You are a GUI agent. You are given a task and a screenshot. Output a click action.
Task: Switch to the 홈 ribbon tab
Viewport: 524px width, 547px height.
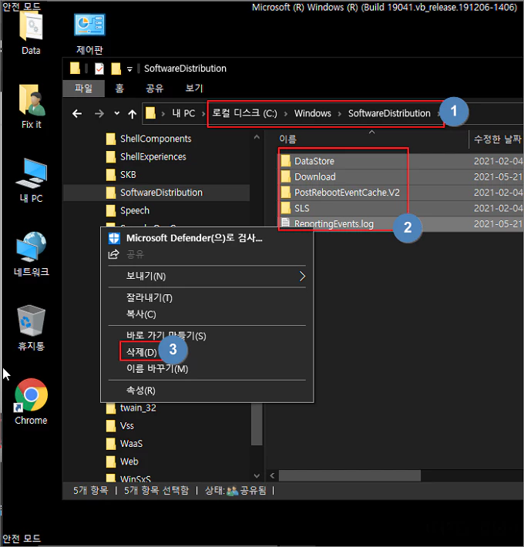coord(119,89)
